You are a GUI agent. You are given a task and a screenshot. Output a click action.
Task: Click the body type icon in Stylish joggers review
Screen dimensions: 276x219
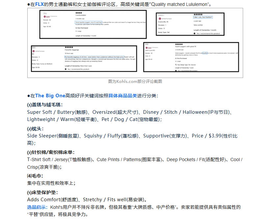(176, 65)
